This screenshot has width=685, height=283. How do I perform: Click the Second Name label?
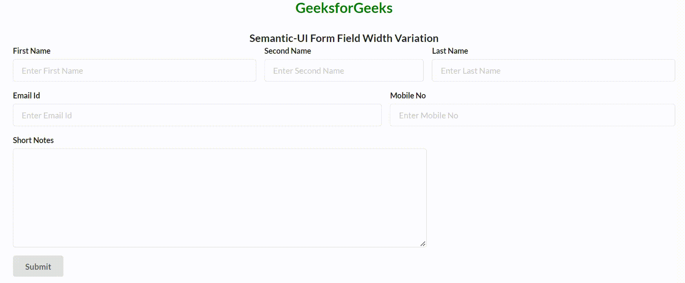(288, 51)
